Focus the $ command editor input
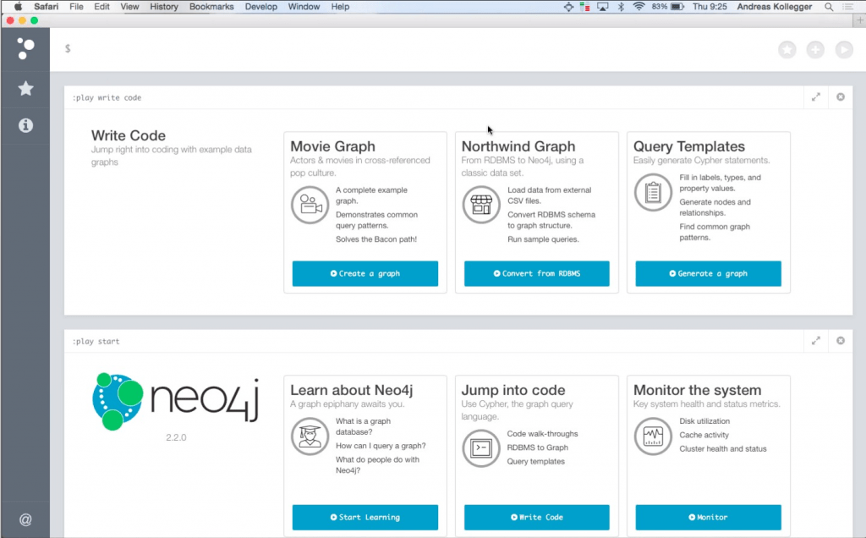Viewport: 866px width, 538px height. pyautogui.click(x=414, y=49)
